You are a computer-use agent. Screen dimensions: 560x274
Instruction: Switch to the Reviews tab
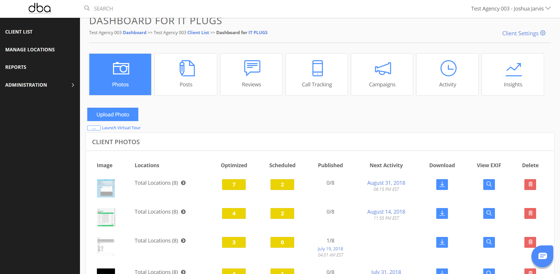coord(251,74)
